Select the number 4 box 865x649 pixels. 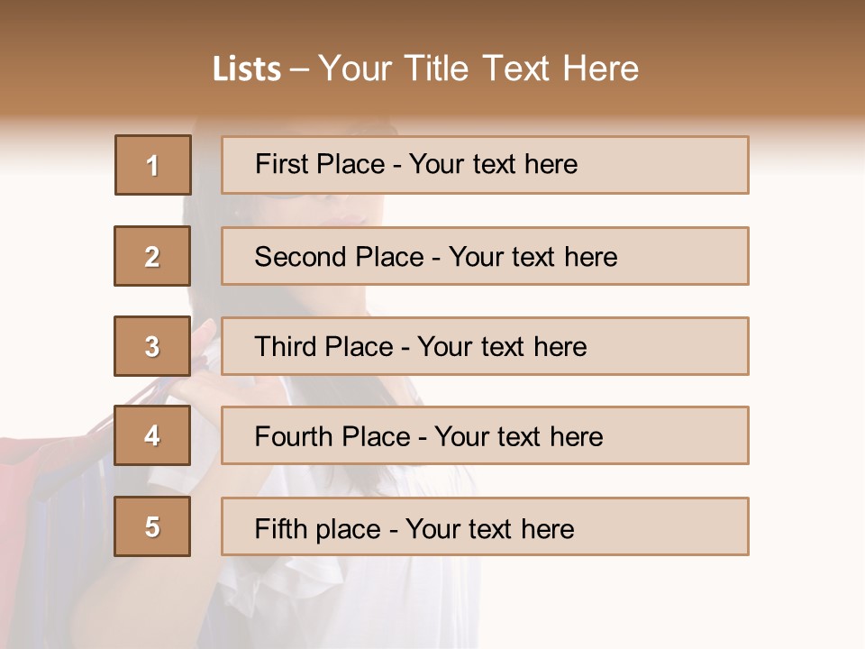(152, 436)
